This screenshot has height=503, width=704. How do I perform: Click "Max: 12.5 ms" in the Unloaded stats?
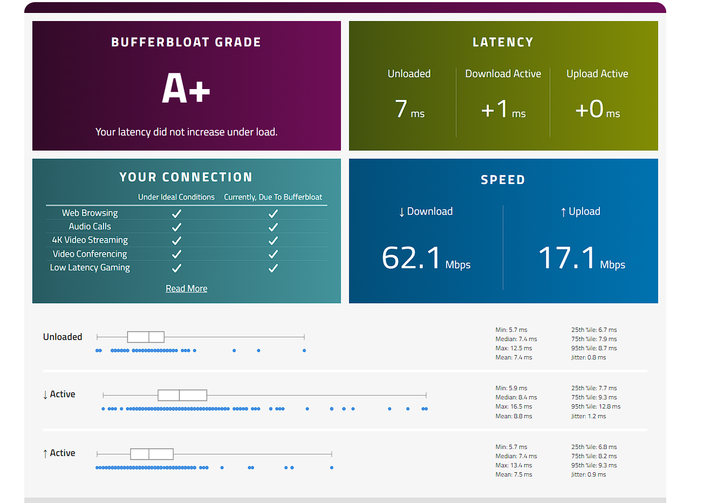514,349
